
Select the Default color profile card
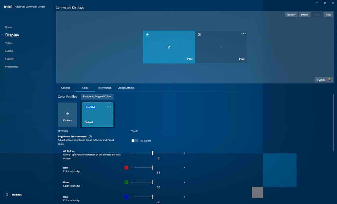pyautogui.click(x=98, y=115)
